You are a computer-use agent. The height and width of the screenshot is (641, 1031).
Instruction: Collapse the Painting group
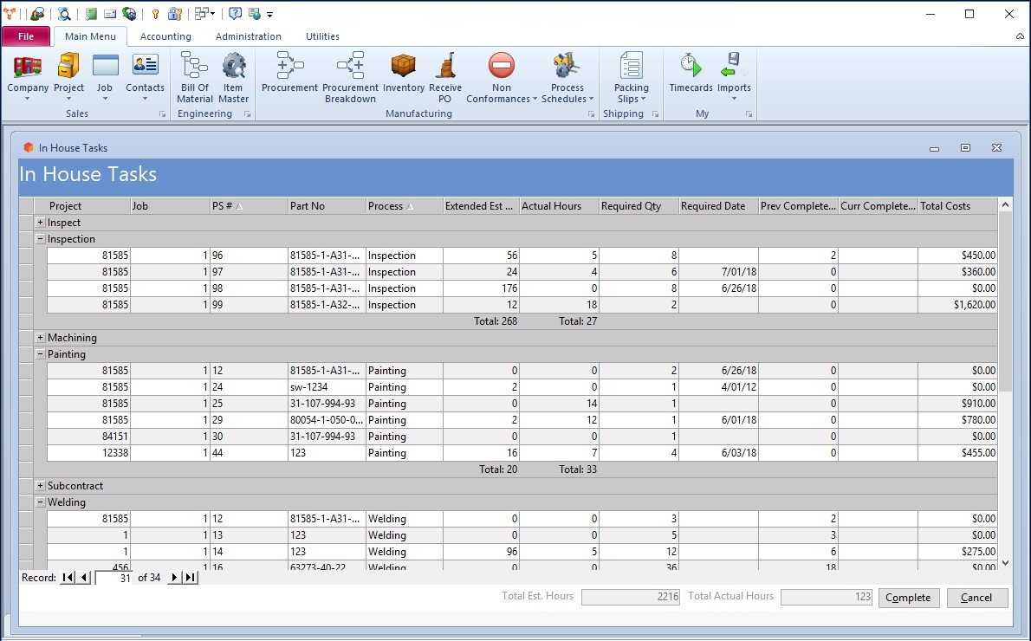coord(40,354)
